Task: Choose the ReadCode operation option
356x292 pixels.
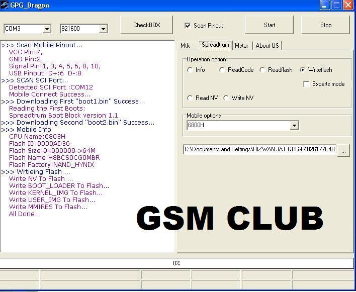Action: 222,70
